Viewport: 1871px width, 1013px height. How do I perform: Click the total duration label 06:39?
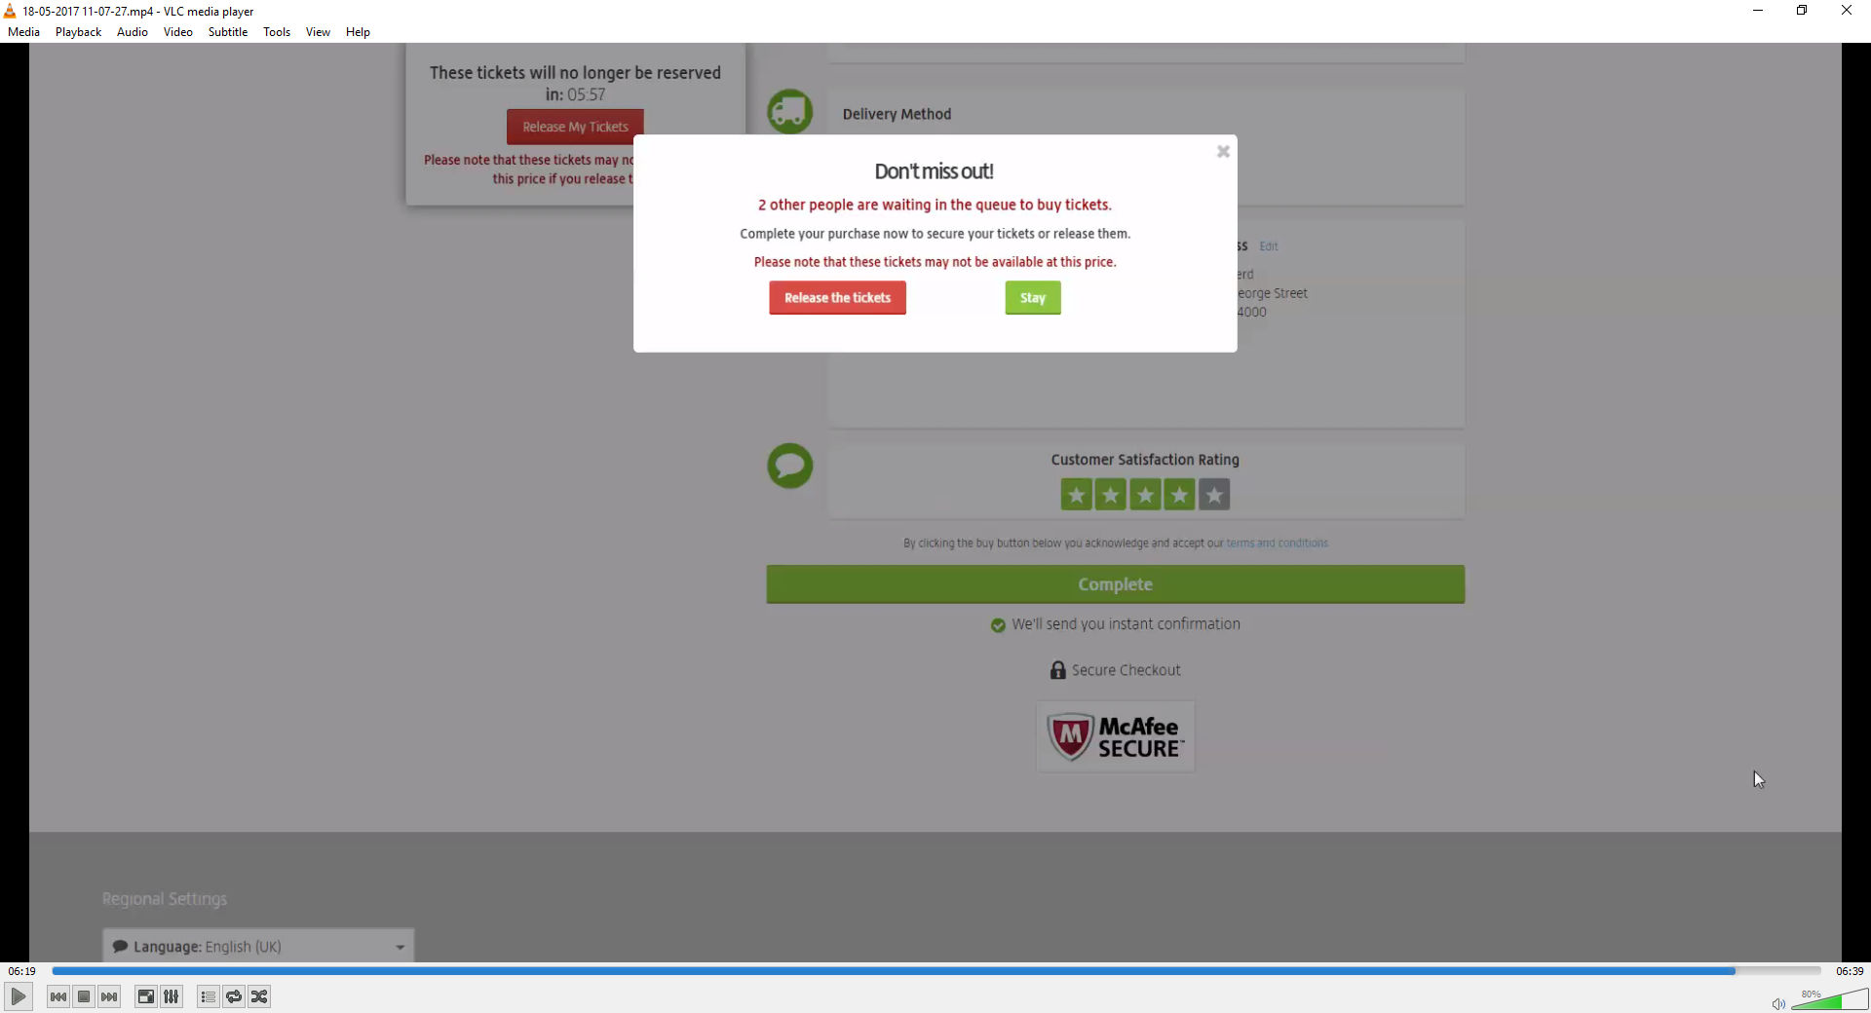tap(1850, 971)
